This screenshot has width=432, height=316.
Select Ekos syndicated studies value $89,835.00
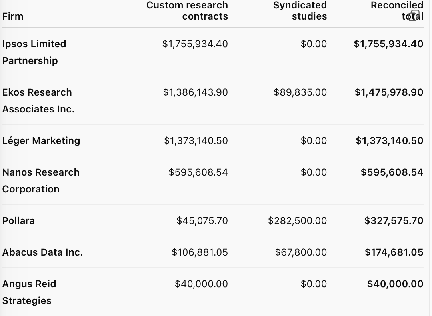[300, 92]
